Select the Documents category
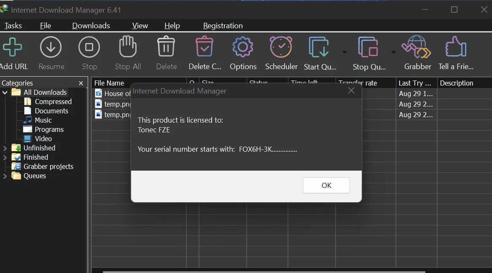The height and width of the screenshot is (273, 492). click(51, 111)
